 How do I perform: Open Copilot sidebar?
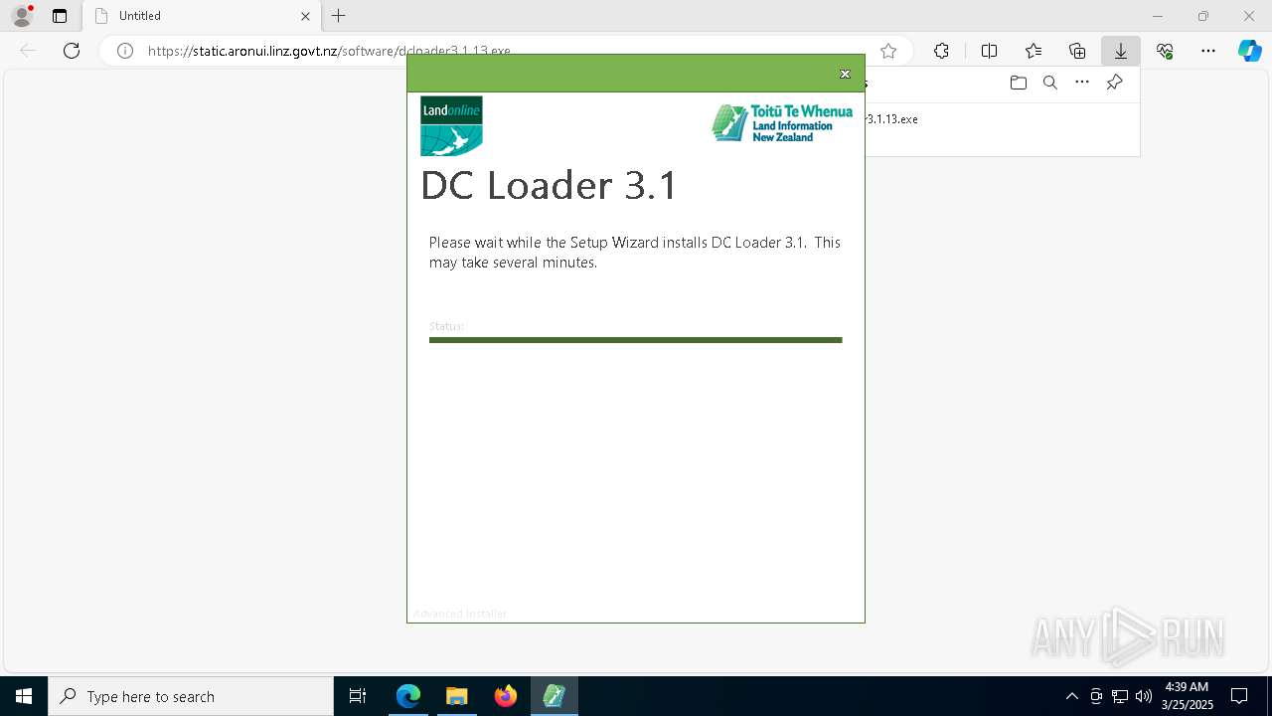coord(1249,51)
